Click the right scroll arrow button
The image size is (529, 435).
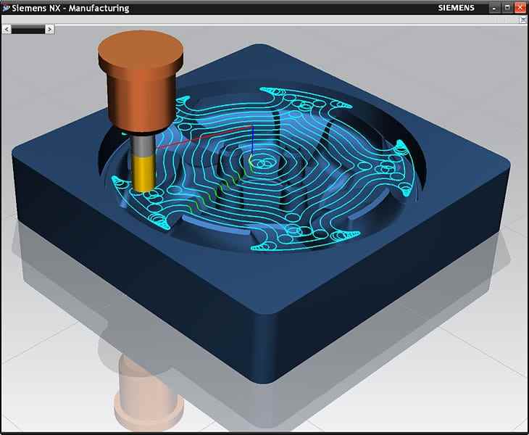click(49, 29)
